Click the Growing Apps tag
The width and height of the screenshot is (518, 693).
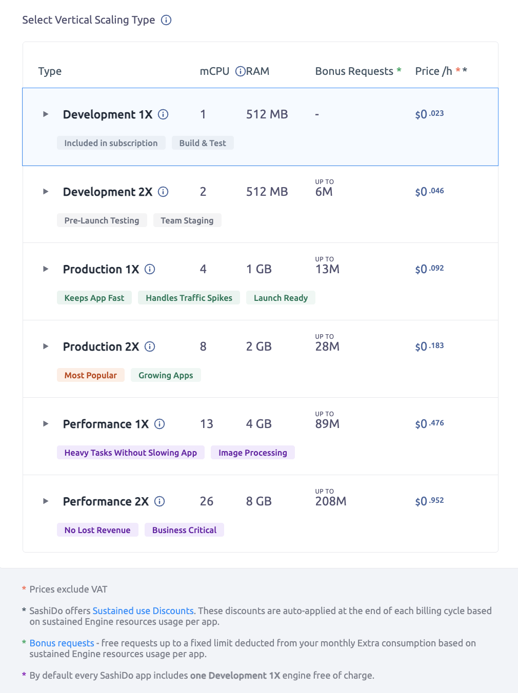[x=166, y=375]
